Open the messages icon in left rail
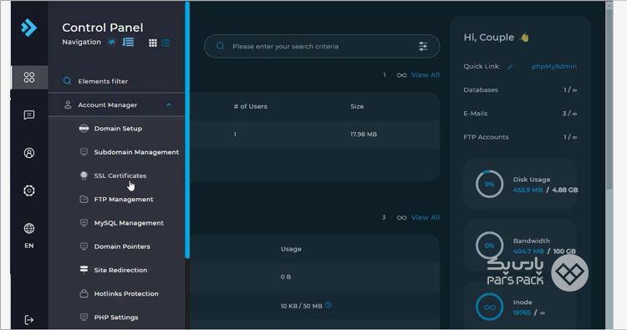The image size is (627, 330). point(28,115)
